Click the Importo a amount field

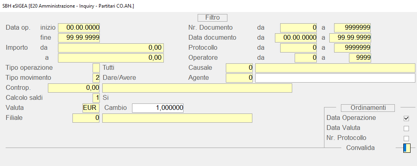point(111,58)
